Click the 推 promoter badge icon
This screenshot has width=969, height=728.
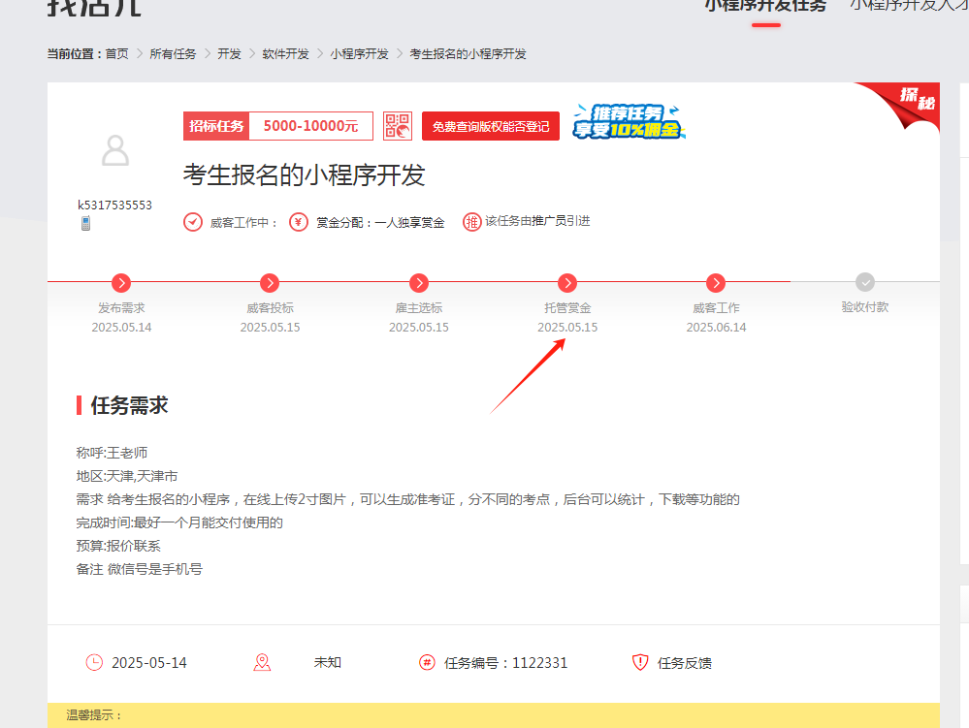coord(471,221)
